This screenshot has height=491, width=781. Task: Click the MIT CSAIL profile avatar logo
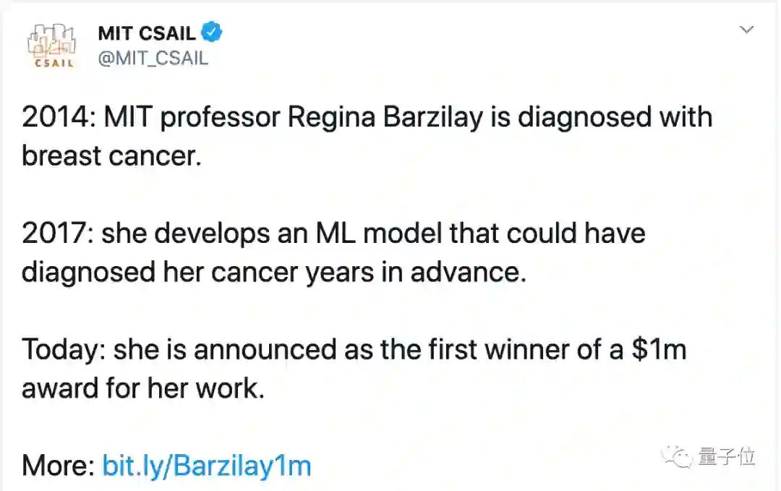51,45
